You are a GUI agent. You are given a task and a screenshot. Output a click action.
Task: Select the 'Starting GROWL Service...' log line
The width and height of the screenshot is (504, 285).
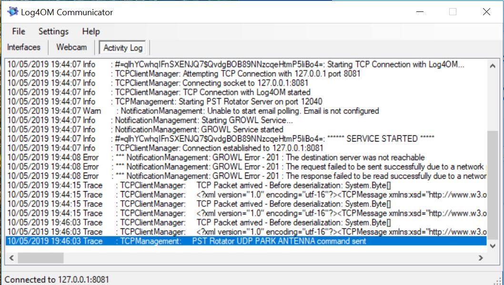click(x=246, y=120)
